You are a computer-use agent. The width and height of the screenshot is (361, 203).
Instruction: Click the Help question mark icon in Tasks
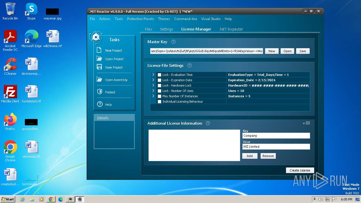(x=100, y=104)
